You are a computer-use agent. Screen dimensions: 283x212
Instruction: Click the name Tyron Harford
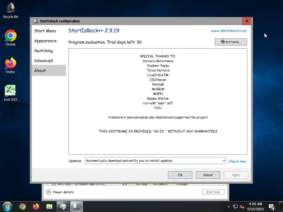158,70
